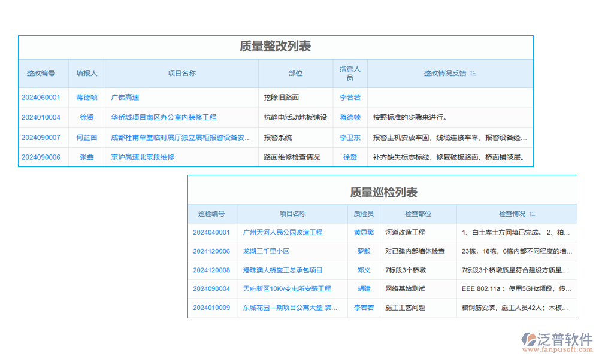
Task: View project 龙湖三千里小区
Action: click(x=265, y=251)
